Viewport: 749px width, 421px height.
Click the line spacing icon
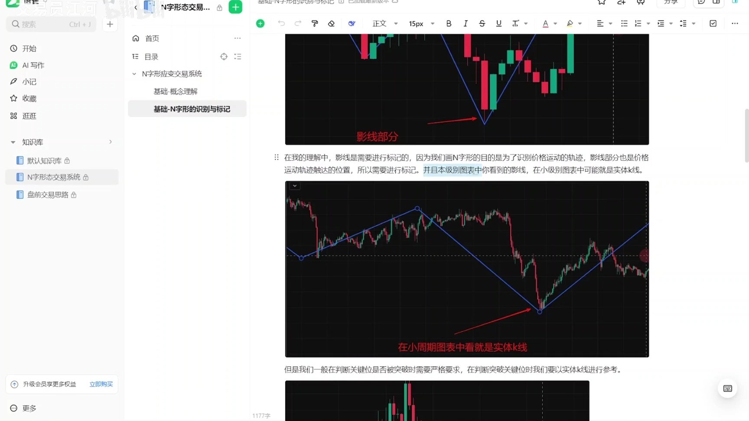(683, 23)
